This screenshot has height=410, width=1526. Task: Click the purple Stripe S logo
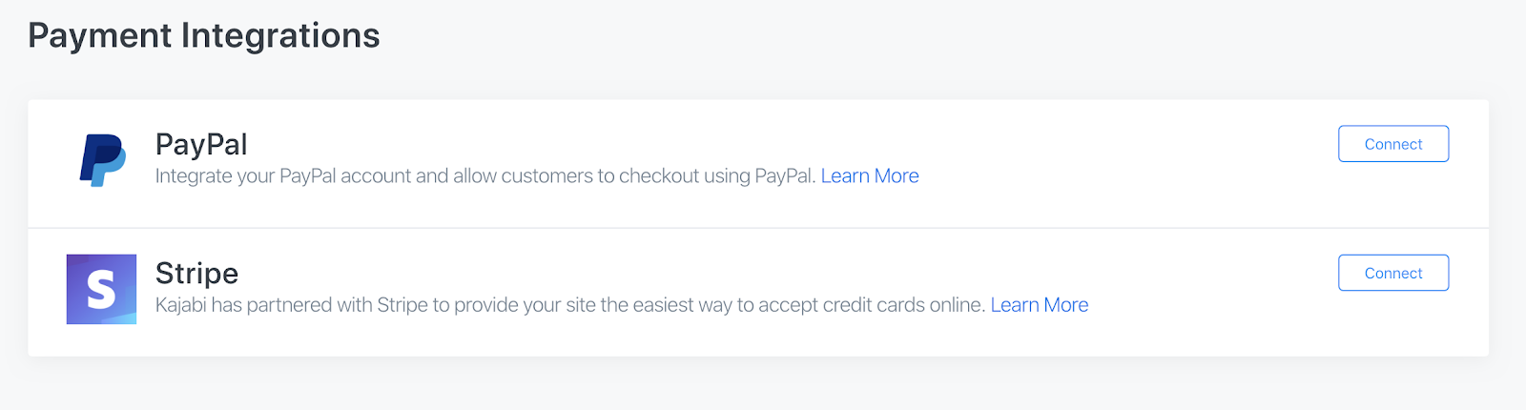pos(101,289)
